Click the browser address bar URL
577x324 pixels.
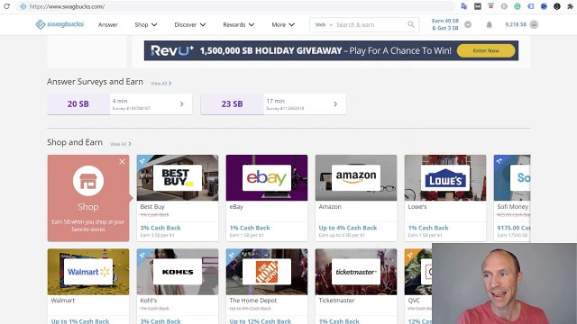[x=67, y=6]
